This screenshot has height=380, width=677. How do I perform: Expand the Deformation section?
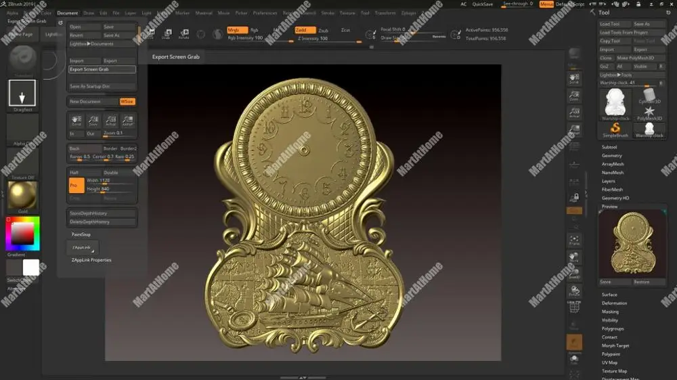pyautogui.click(x=615, y=303)
